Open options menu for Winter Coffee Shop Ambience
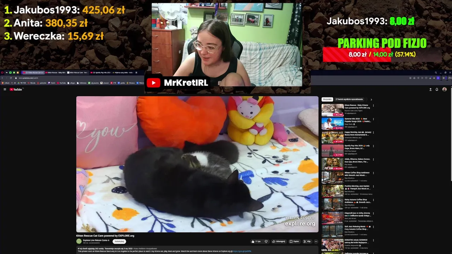The height and width of the screenshot is (254, 452). (373, 173)
